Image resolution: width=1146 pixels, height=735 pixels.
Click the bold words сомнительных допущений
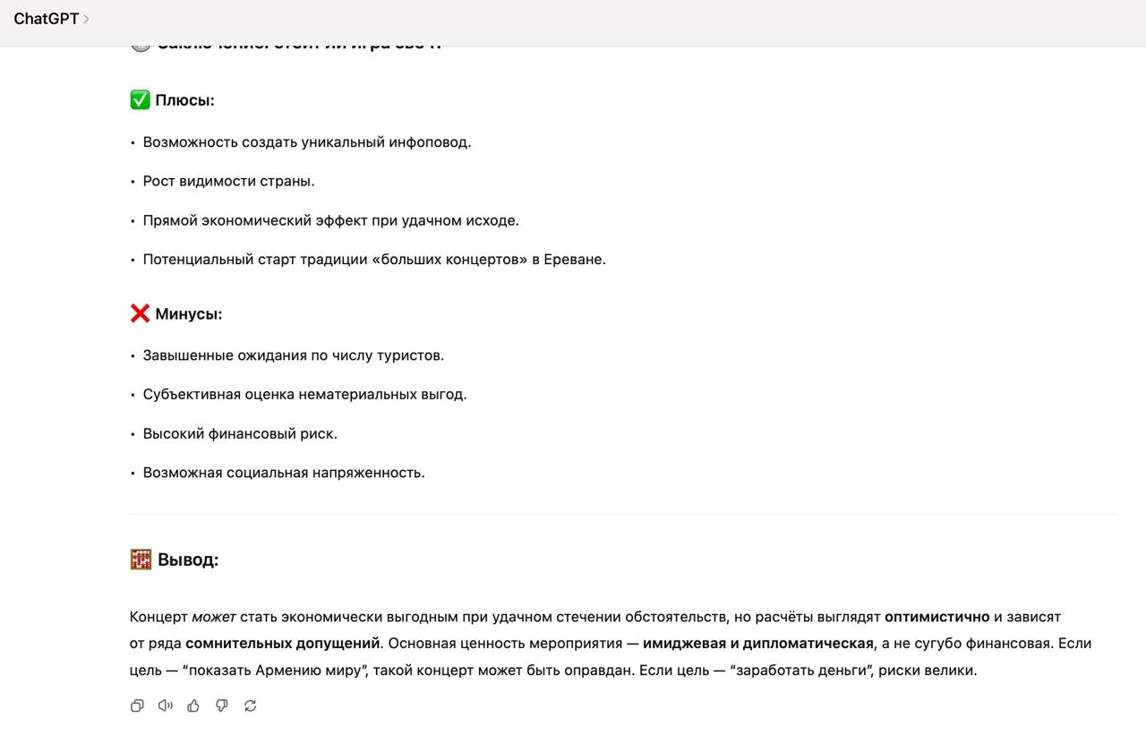(x=283, y=643)
